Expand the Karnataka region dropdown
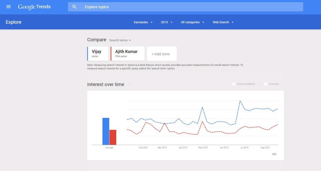Image resolution: width=321 pixels, height=171 pixels. click(143, 22)
